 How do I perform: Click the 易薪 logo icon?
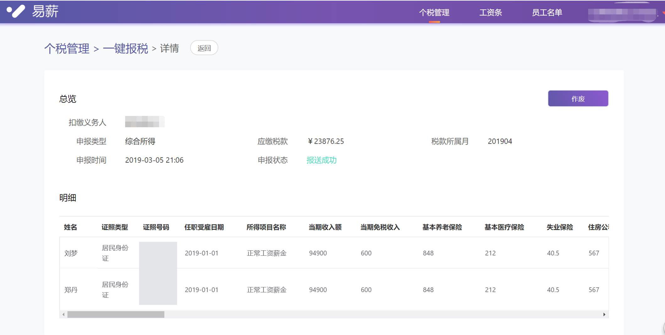tap(16, 12)
